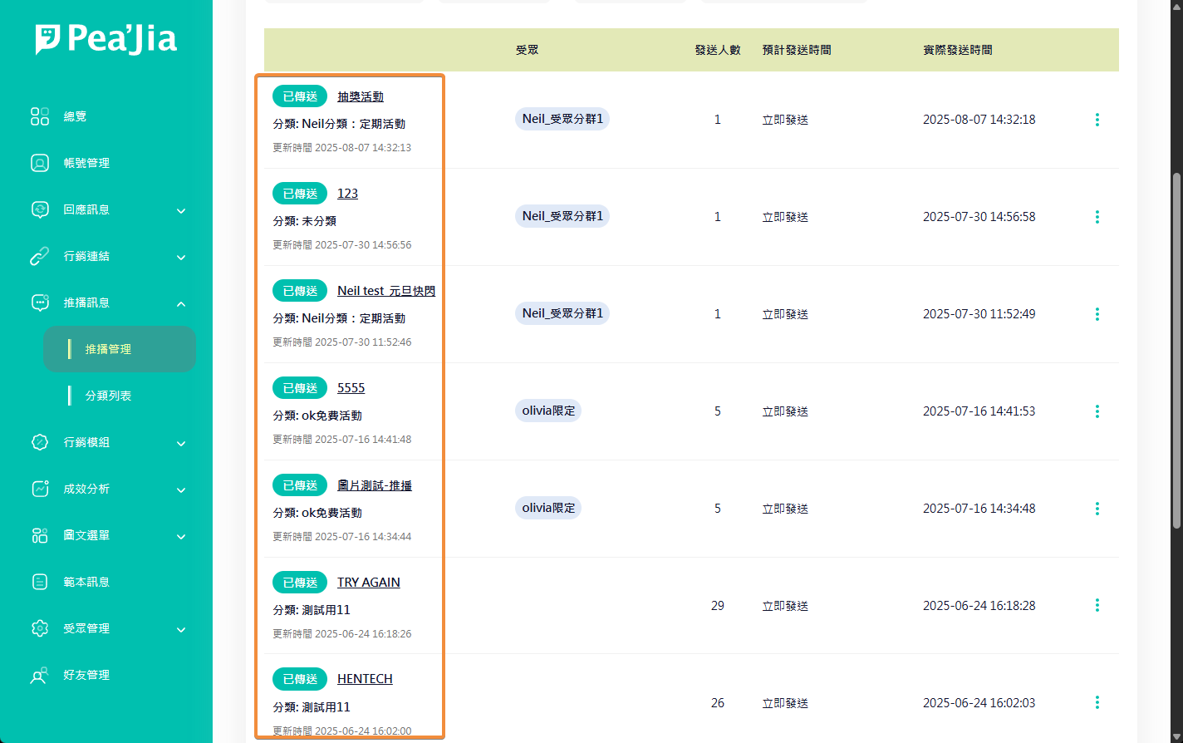Image resolution: width=1183 pixels, height=743 pixels.
Task: Click the 好友管理 friends icon
Action: 40,675
